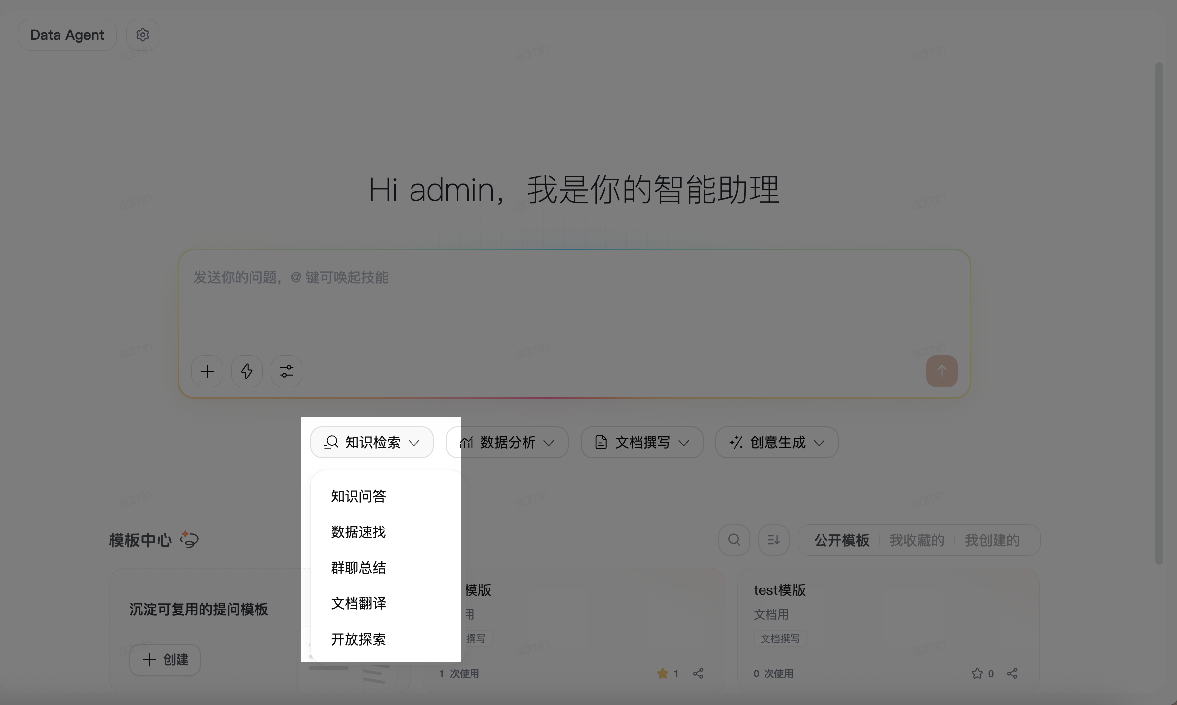Click the vertical page scrollbar
The image size is (1177, 705).
[1159, 313]
